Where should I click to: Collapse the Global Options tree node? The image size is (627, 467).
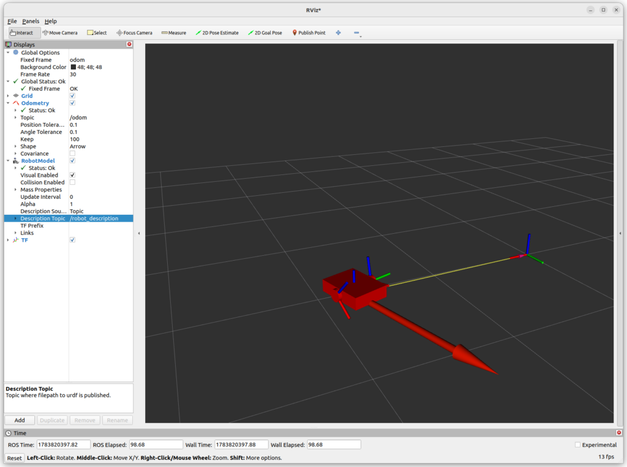pos(8,53)
